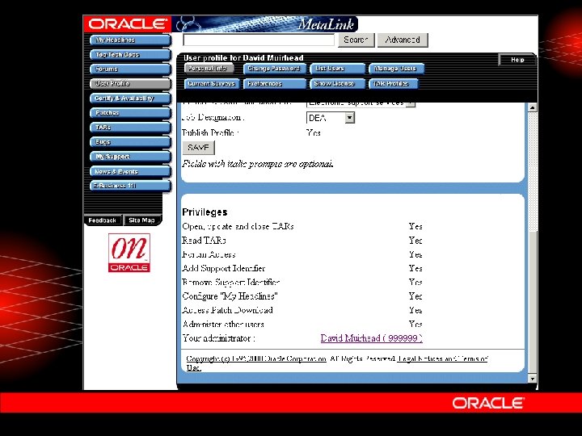Click the Oracle logo in header
Viewport: 582px width, 436px height.
128,24
